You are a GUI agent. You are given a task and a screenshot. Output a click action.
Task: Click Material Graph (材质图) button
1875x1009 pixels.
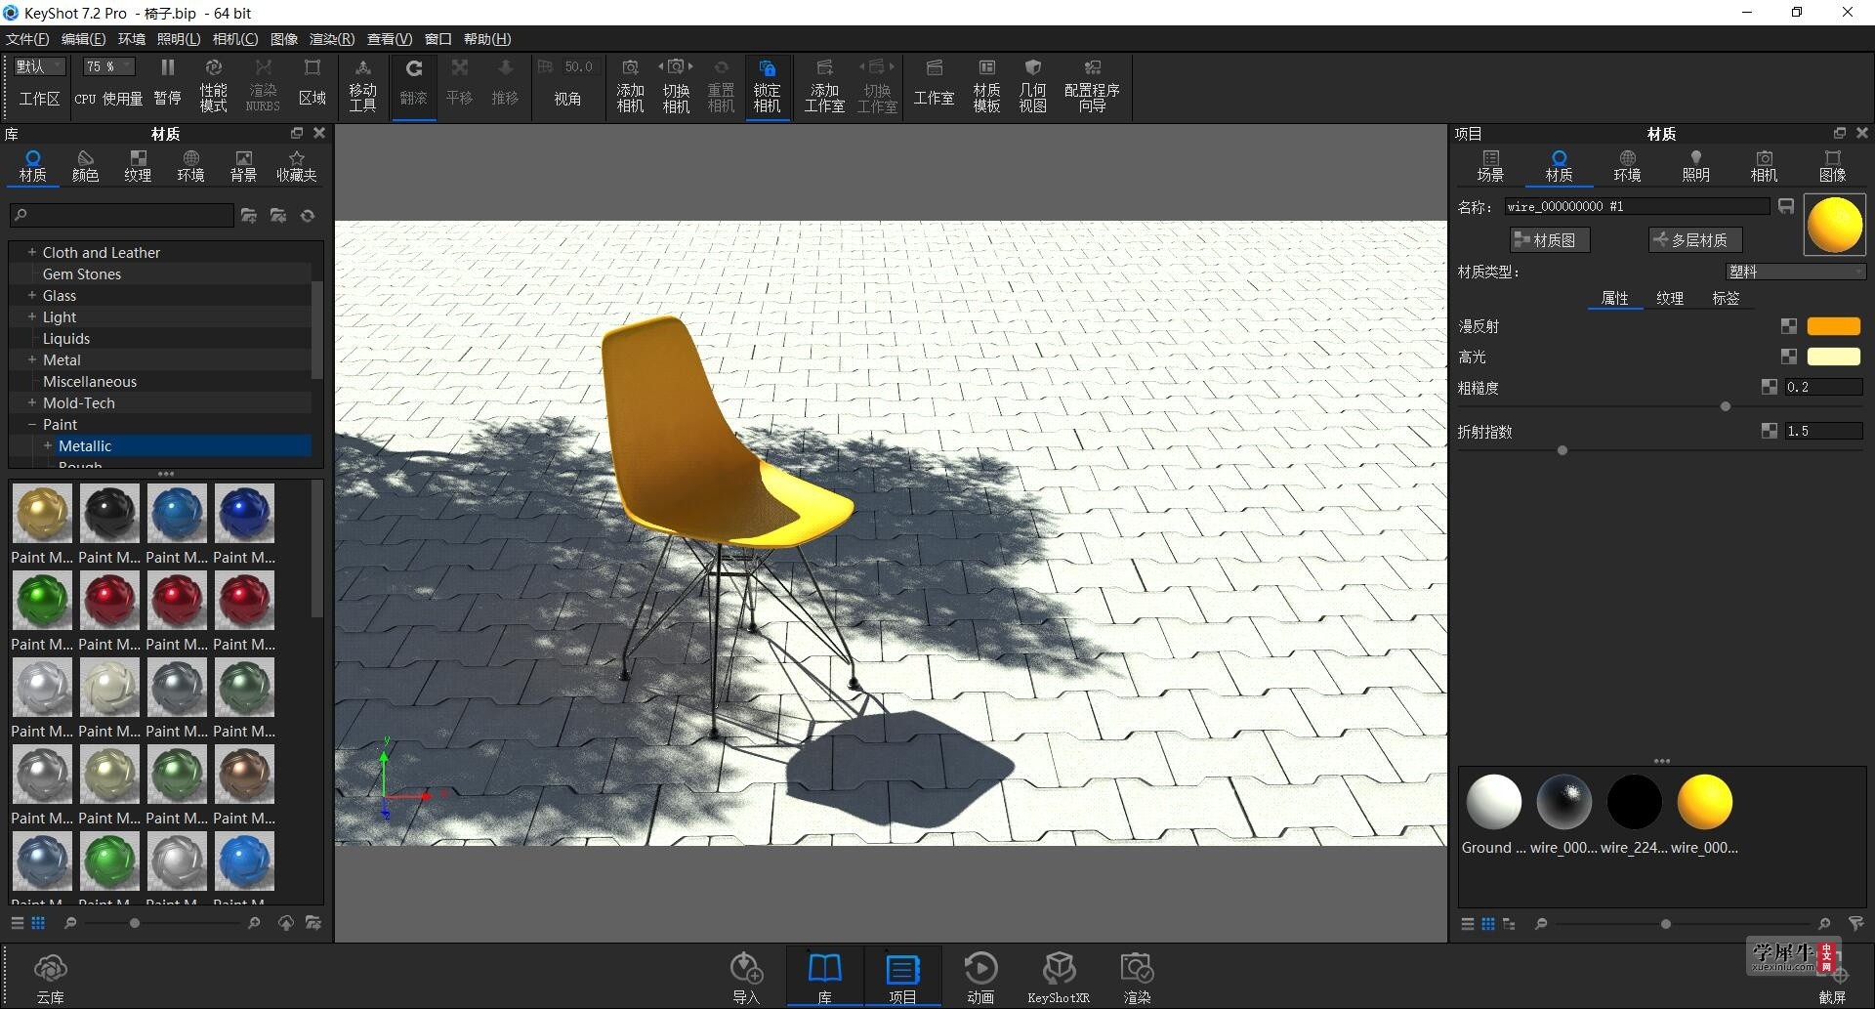1550,239
